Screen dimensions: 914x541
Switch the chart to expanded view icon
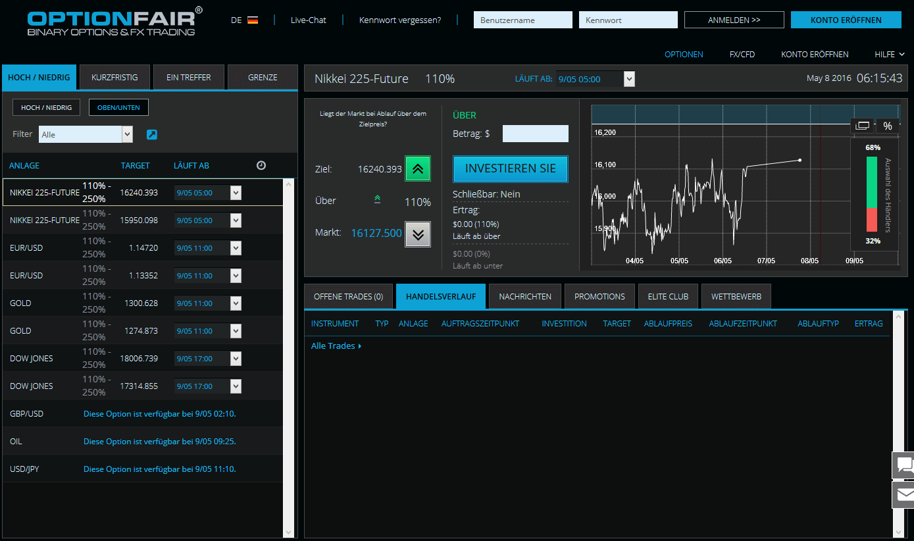coord(863,126)
